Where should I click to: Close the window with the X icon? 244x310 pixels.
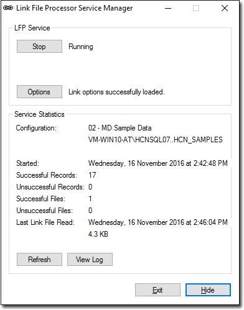coord(225,8)
